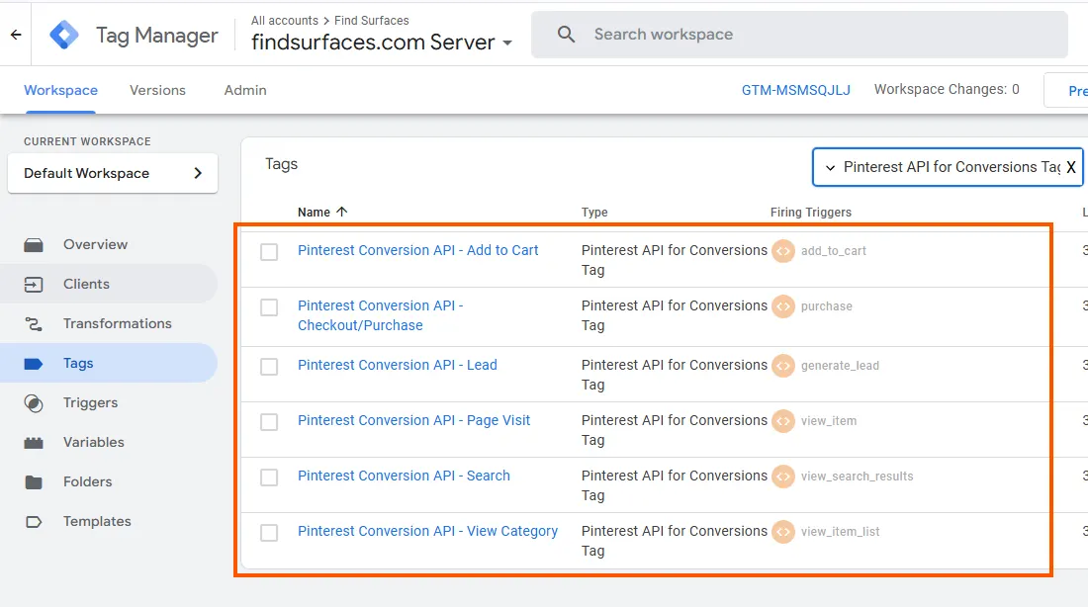Click the view_item trigger text
The image size is (1088, 607).
(x=829, y=421)
